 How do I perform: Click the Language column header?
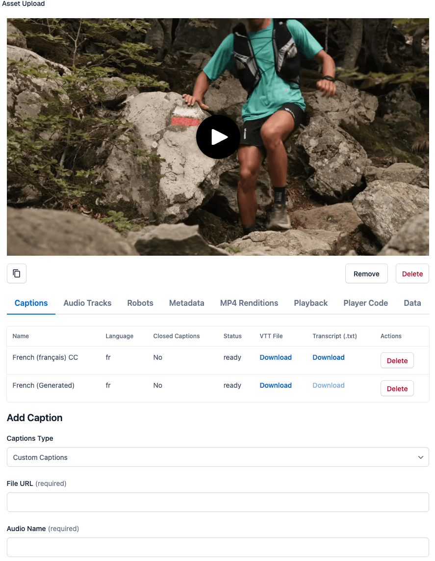tap(119, 336)
